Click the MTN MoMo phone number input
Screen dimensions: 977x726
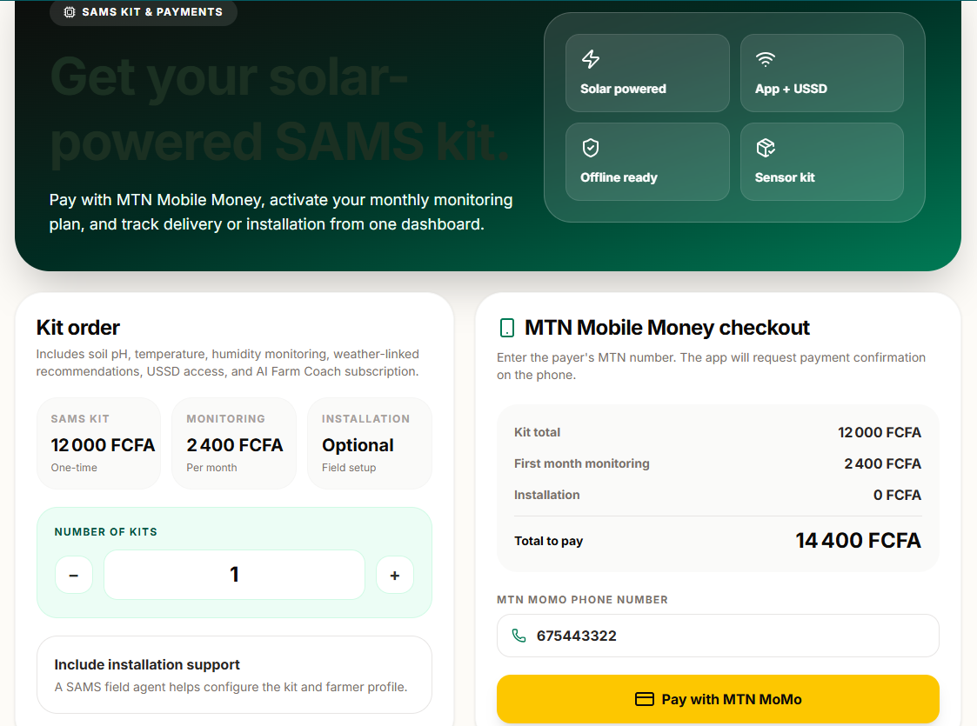click(x=718, y=636)
